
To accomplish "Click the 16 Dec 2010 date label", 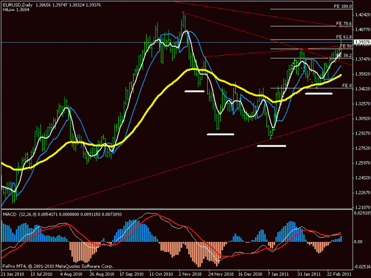I will pos(250,274).
